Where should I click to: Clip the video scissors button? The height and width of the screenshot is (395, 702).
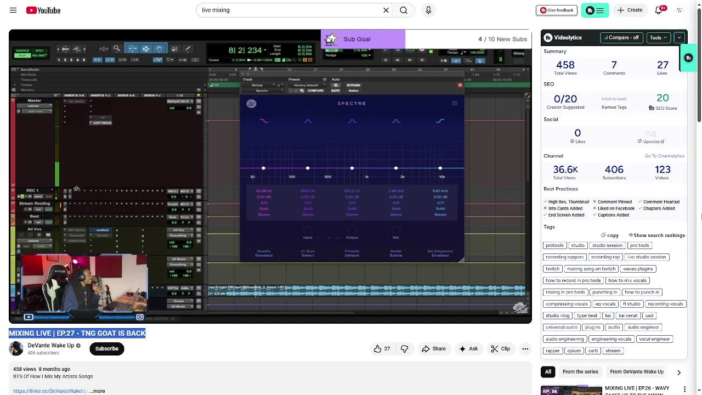pyautogui.click(x=500, y=349)
